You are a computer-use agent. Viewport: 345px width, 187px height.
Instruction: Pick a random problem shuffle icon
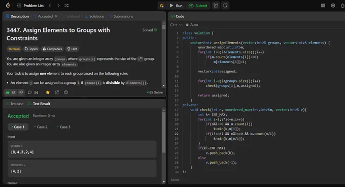coord(66,6)
